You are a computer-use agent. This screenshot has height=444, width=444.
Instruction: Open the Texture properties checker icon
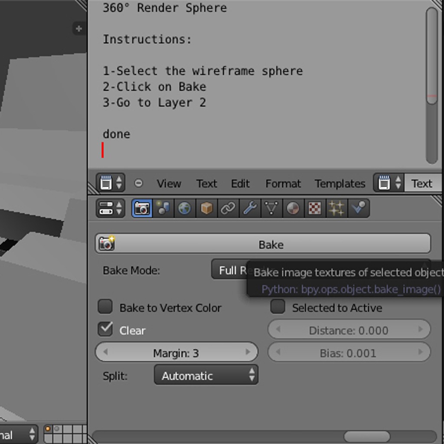[x=314, y=208]
